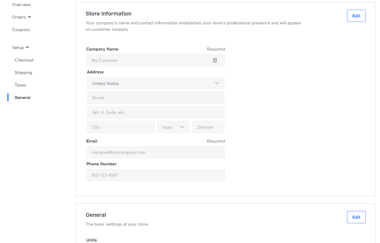Screen dimensions: 380x243
Task: Open the Taxes settings
Action: (20, 85)
